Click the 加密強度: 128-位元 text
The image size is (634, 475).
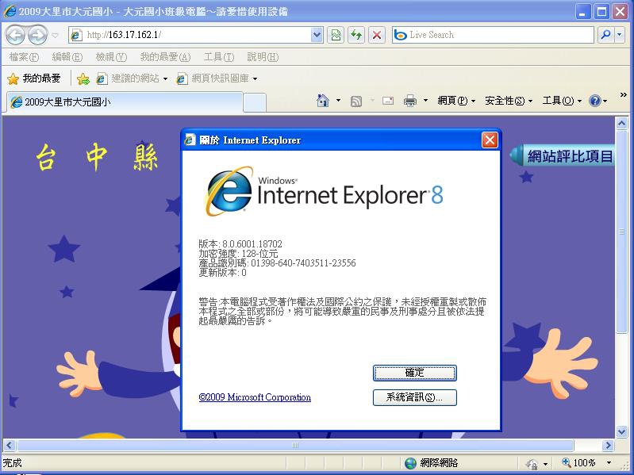[238, 254]
